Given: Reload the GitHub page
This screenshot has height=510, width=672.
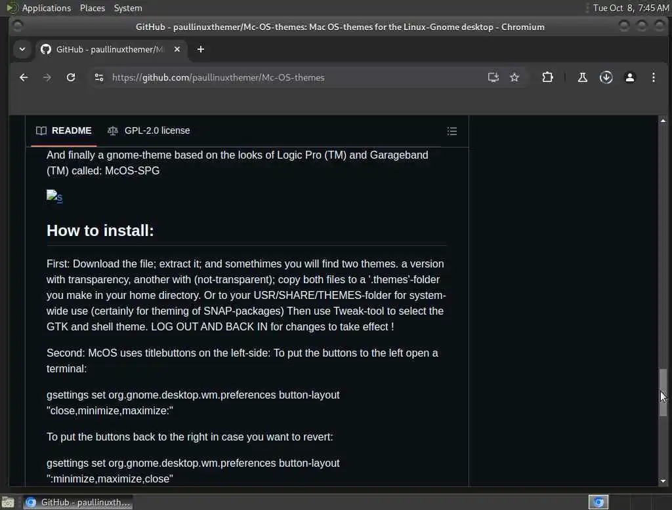Looking at the screenshot, I should [71, 77].
